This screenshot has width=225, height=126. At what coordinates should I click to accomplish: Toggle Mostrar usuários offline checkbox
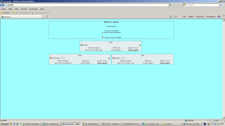[x=103, y=37]
